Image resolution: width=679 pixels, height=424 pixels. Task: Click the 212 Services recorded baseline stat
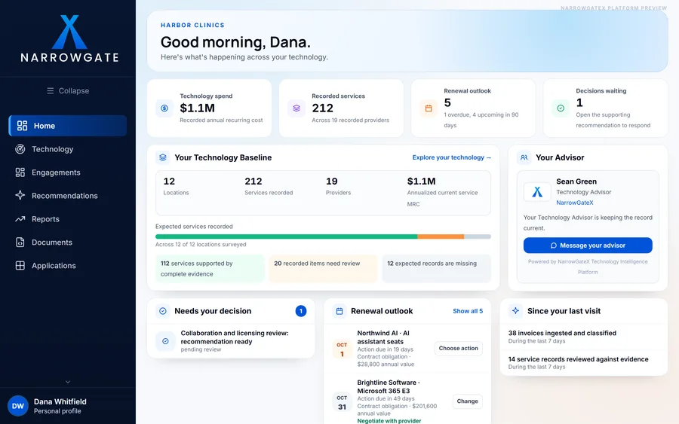269,186
